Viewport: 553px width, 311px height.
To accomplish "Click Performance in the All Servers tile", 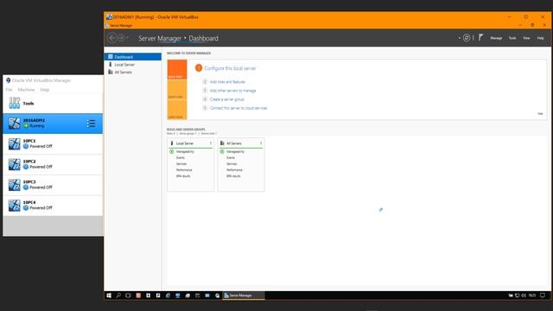I will tap(234, 170).
